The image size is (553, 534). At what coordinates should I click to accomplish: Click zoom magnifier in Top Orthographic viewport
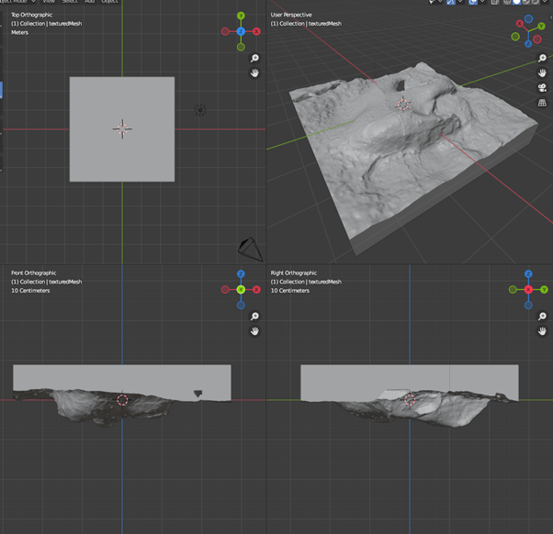coord(254,58)
